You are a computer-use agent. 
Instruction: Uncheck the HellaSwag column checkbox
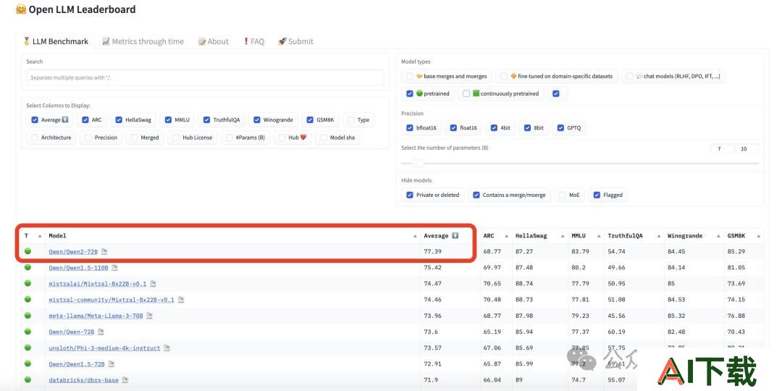(x=119, y=119)
